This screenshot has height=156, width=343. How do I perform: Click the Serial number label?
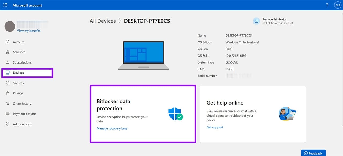(207, 76)
